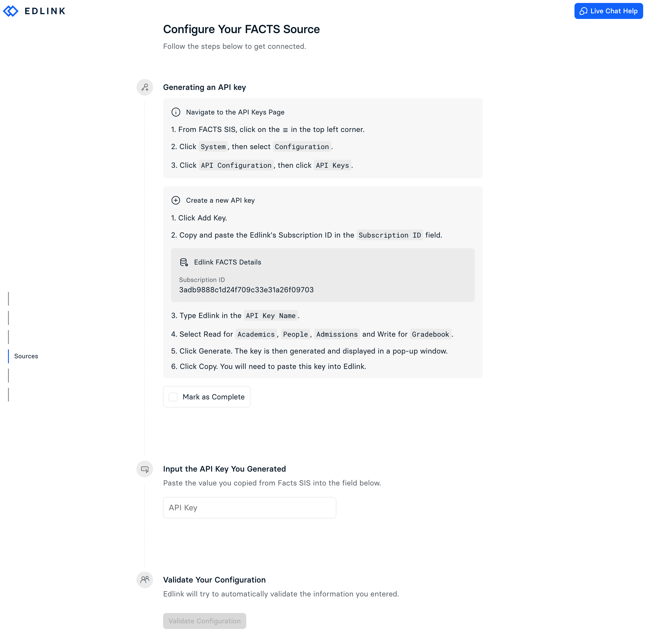The height and width of the screenshot is (642, 647).
Task: Click the Configuration code label
Action: 302,147
